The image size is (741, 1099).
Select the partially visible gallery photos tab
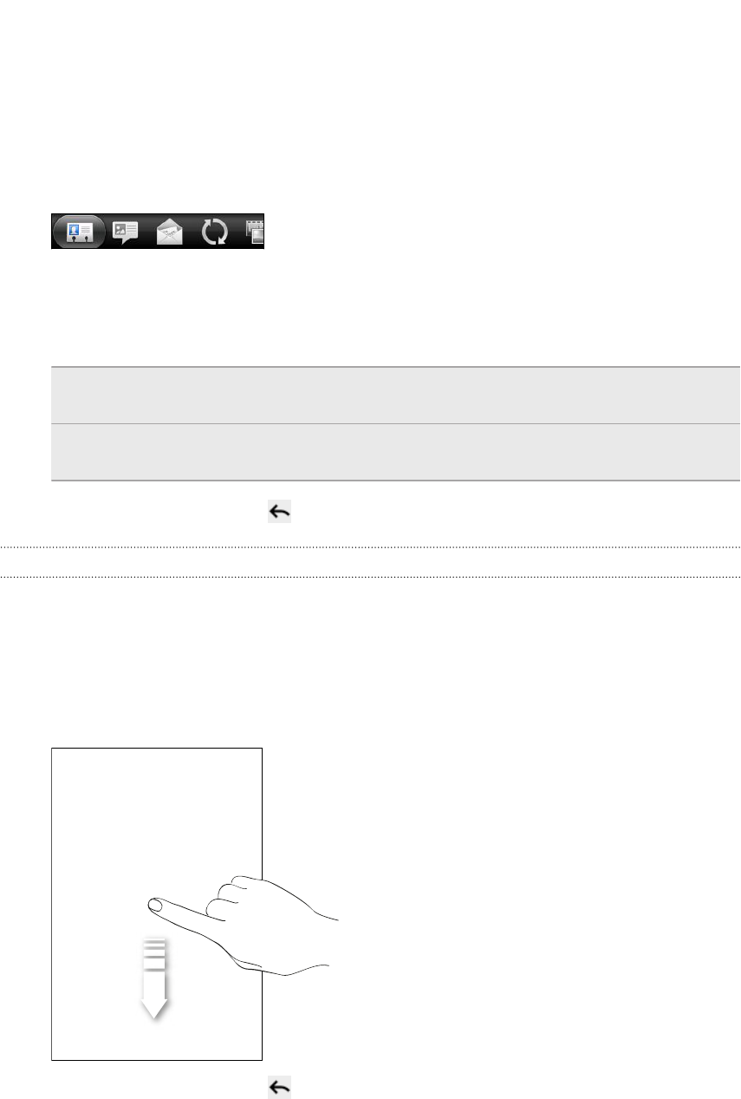tap(256, 232)
